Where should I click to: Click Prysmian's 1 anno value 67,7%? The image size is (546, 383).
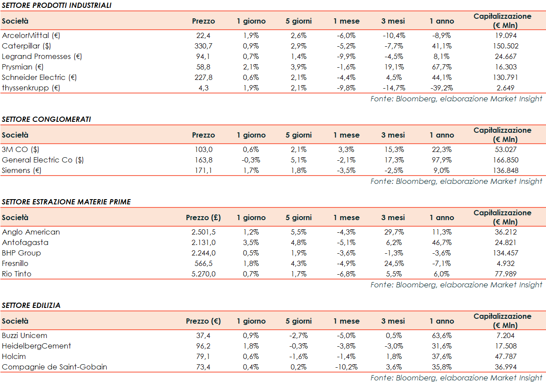442,67
